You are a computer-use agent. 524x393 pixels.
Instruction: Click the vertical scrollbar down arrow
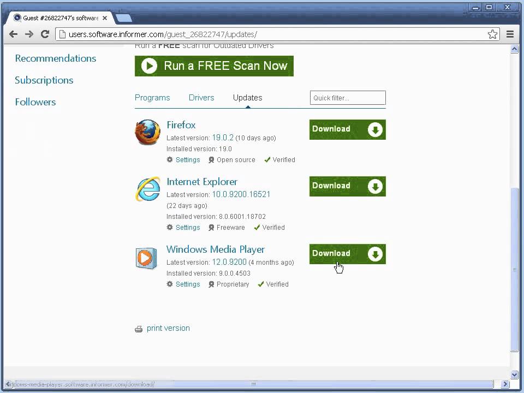pos(514,374)
